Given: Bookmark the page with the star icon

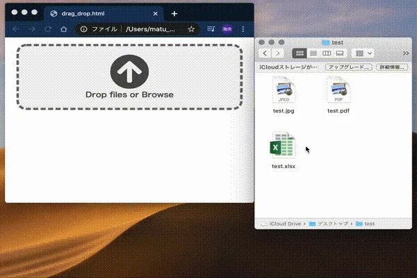Looking at the screenshot, I should [x=191, y=30].
